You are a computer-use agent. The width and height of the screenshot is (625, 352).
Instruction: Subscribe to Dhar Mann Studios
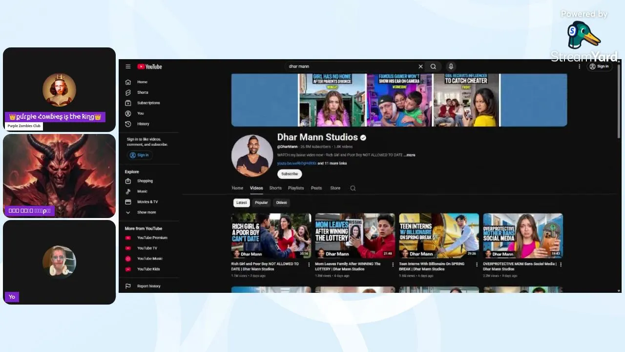click(290, 174)
